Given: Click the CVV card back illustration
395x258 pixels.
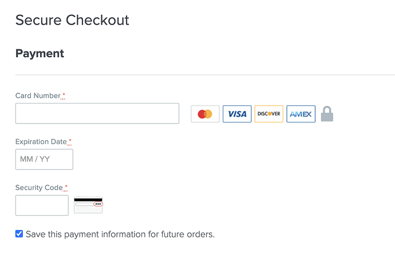Looking at the screenshot, I should (88, 205).
